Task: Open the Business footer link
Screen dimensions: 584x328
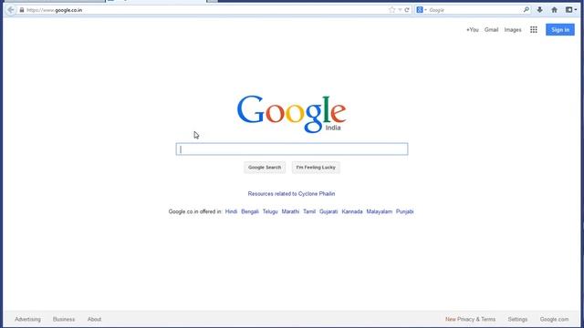Action: point(64,319)
